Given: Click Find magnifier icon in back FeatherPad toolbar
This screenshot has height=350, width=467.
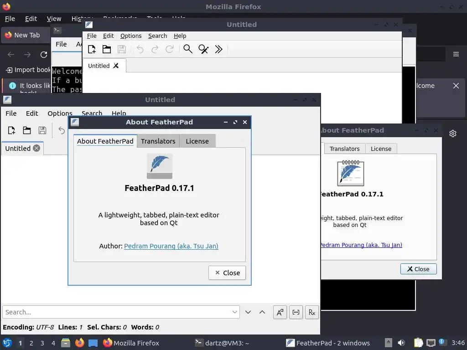Looking at the screenshot, I should [187, 49].
